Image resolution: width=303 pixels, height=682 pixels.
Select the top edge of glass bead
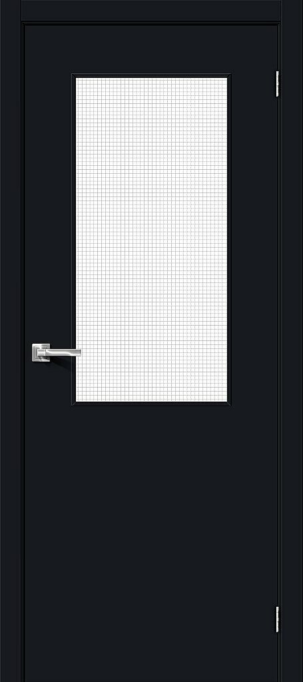[151, 76]
